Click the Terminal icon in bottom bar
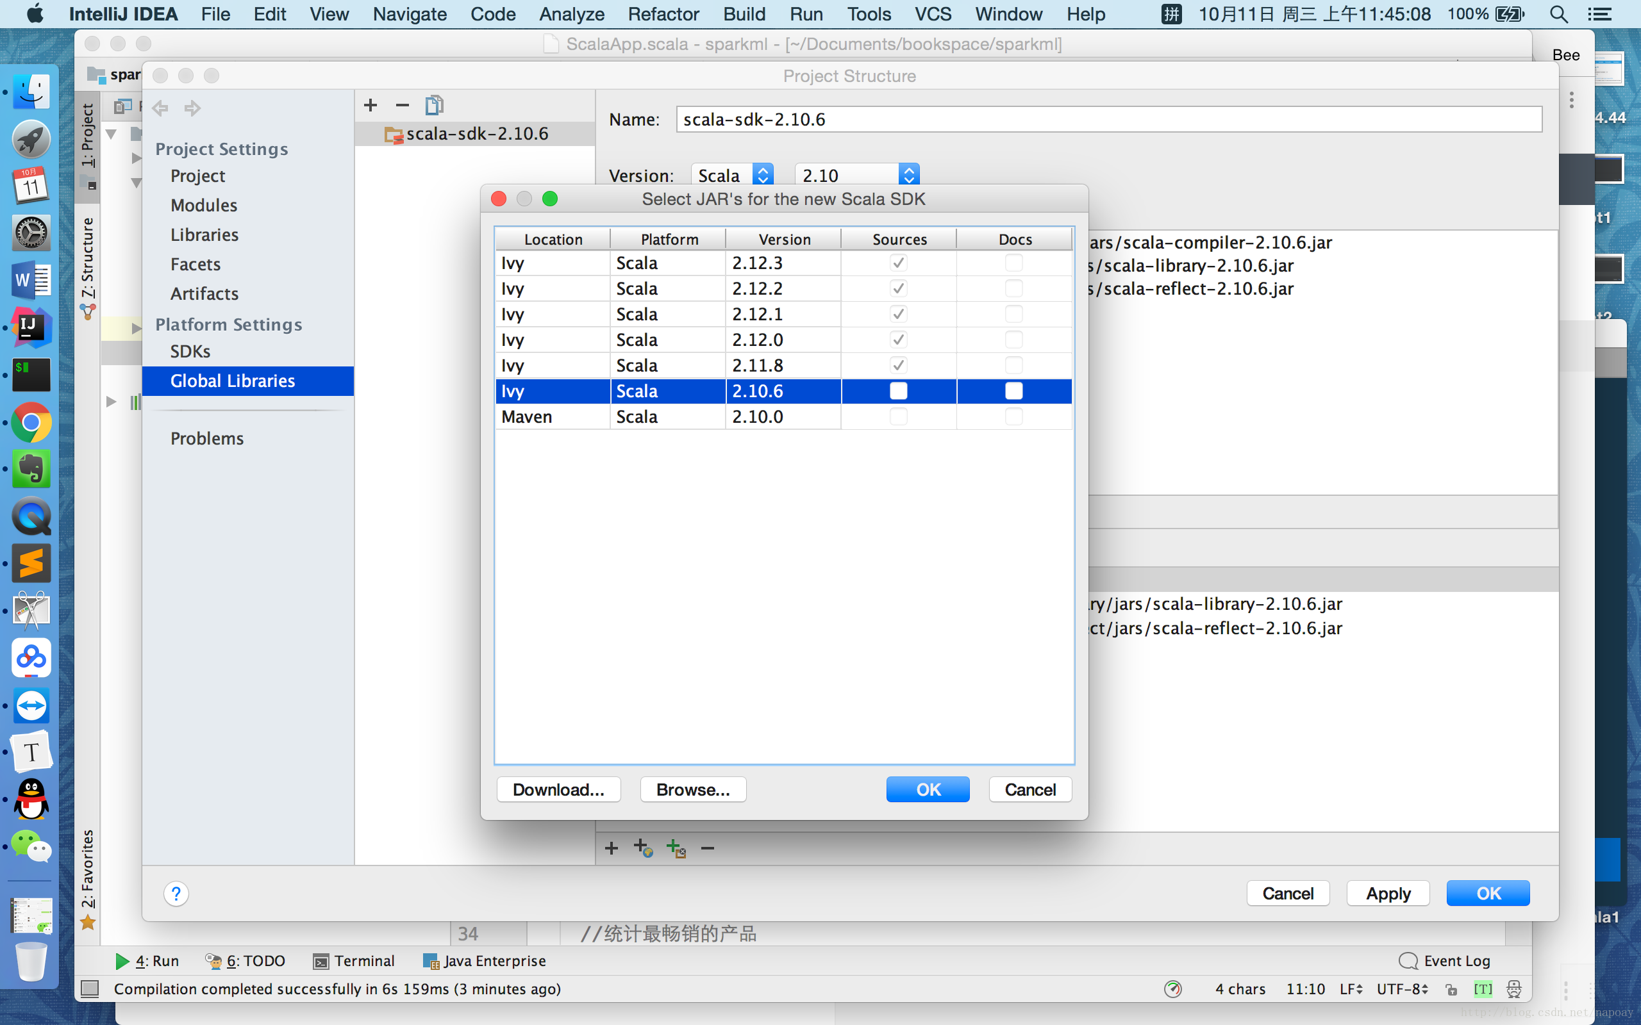1641x1025 pixels. tap(354, 960)
